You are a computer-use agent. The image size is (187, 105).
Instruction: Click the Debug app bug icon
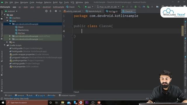pos(136,7)
